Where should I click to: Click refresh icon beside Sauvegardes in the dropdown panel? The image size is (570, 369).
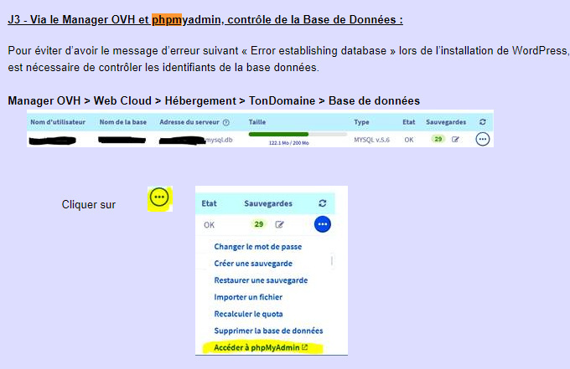click(x=323, y=203)
